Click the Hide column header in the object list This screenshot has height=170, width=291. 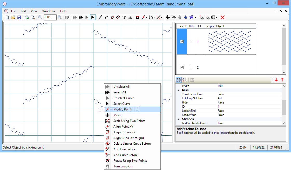(x=192, y=26)
